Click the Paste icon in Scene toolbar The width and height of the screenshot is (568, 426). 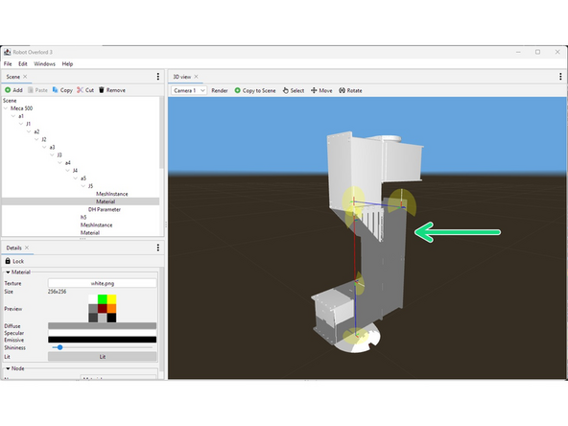pos(31,90)
